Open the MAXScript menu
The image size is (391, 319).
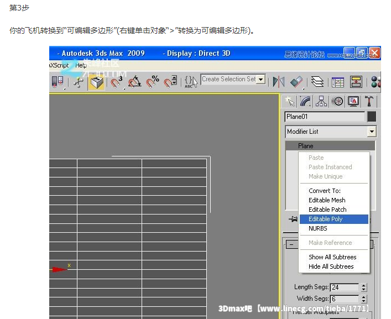click(x=59, y=65)
